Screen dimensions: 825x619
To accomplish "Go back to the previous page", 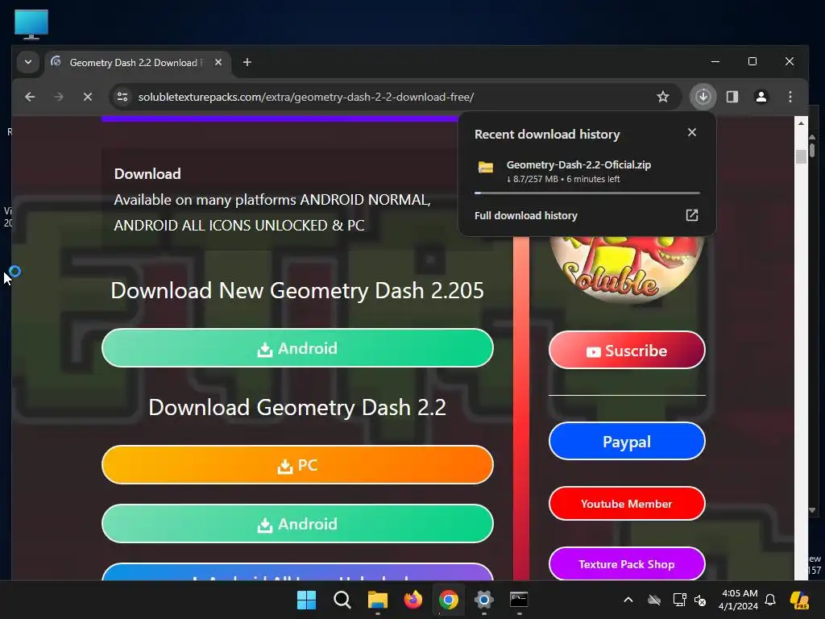I will 30,97.
